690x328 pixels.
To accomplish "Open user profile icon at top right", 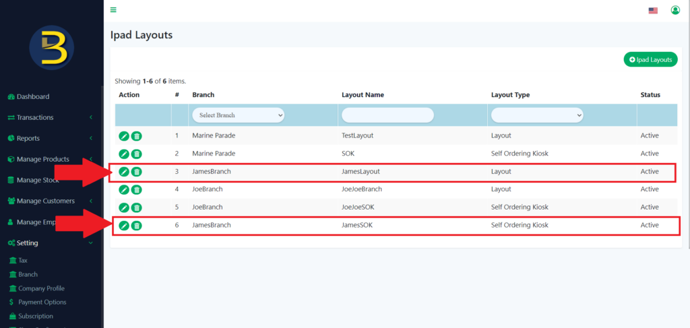I will [x=675, y=10].
